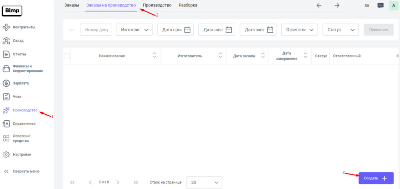400x189 pixels.
Task: Open the chat messages icon
Action: tap(380, 6)
